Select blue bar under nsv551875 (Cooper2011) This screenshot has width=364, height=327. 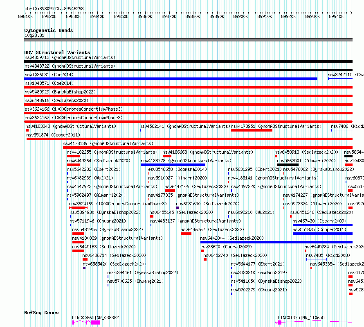click(x=323, y=234)
